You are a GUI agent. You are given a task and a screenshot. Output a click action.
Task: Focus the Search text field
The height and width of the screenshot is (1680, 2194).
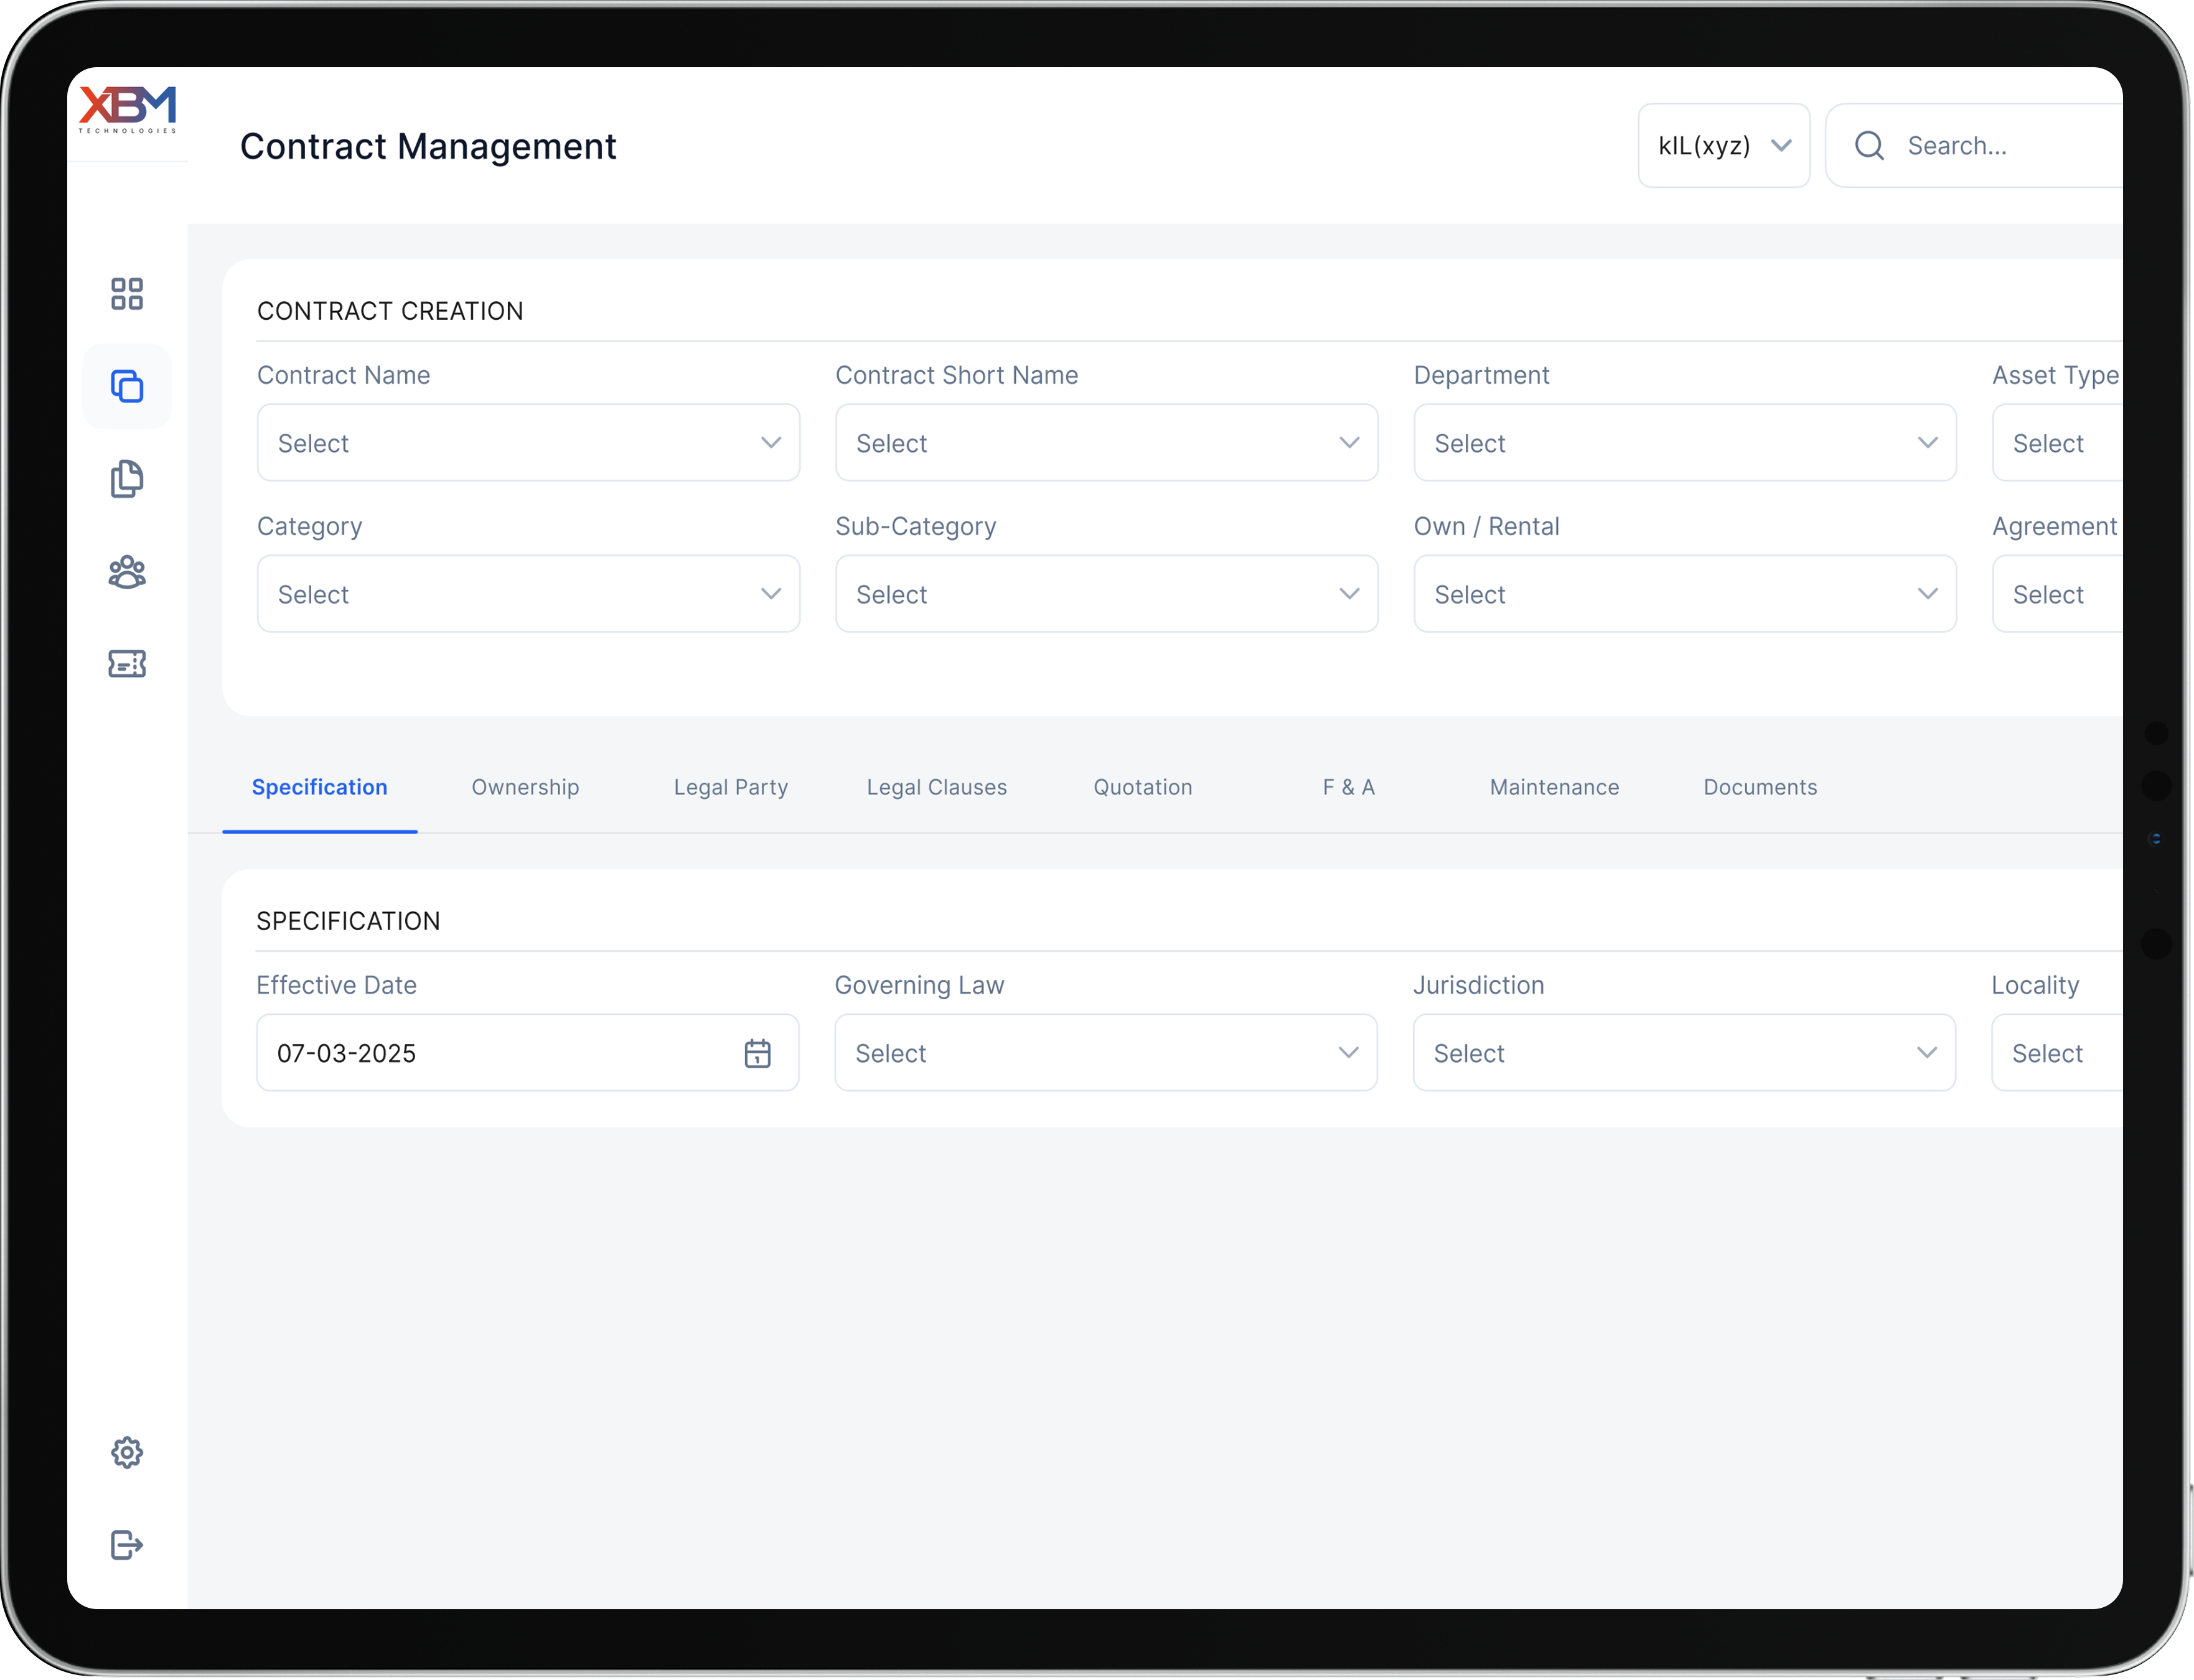pos(2001,146)
